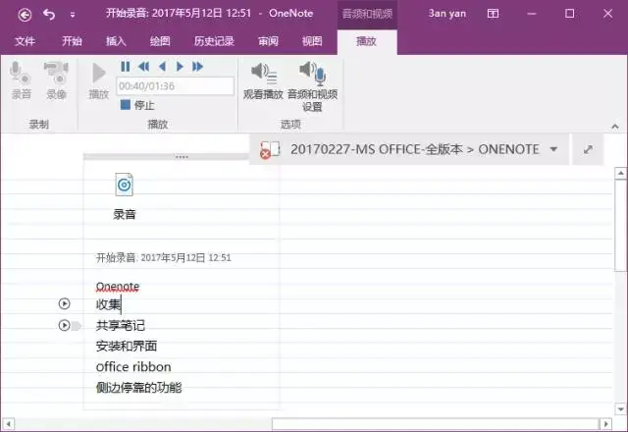Viewport: 628px width, 432px height.
Task: Switch to the 绘图 ribbon tab
Action: [160, 41]
